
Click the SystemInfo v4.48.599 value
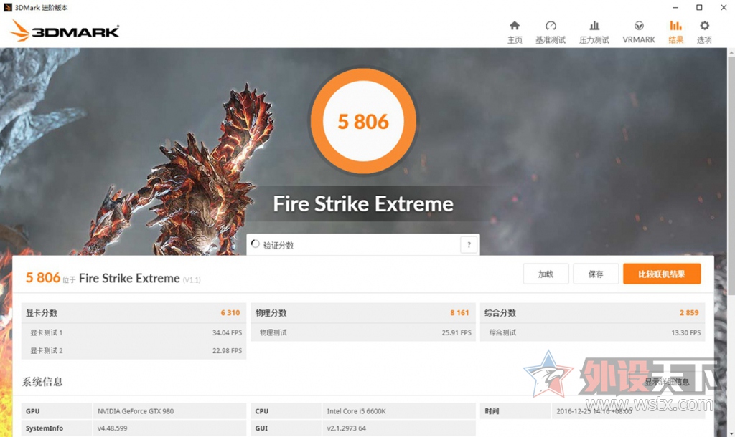tap(113, 428)
